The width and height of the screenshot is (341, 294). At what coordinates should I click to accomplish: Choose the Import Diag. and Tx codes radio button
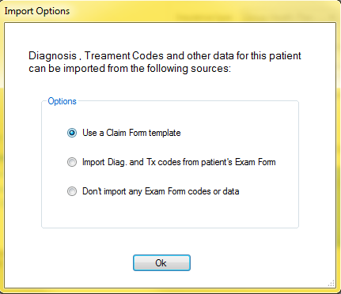coord(72,162)
